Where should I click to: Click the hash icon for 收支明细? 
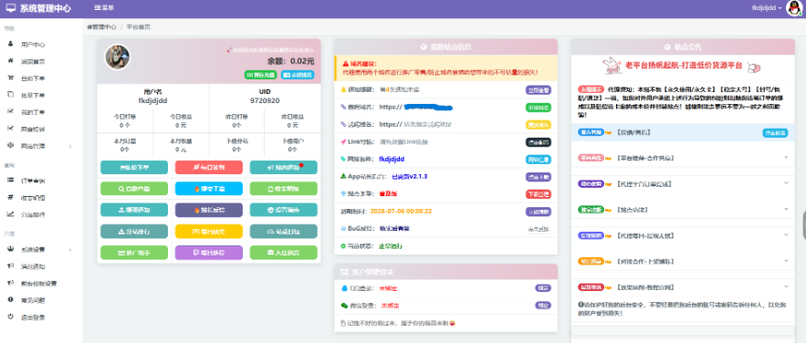pos(10,197)
